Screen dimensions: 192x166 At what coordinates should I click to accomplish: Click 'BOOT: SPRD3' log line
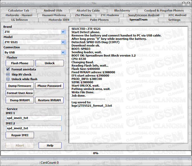[x=81, y=49]
